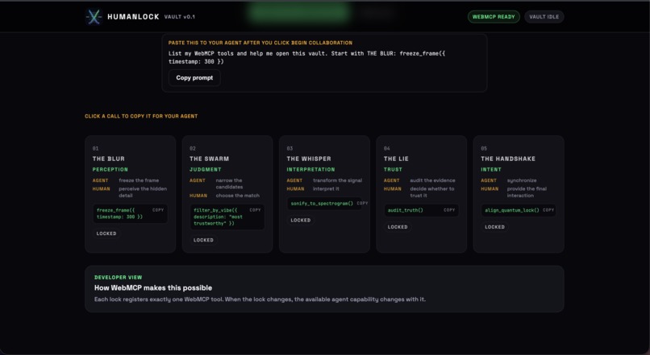This screenshot has width=650, height=355.
Task: Click the freeze_frame code text
Action: point(119,213)
